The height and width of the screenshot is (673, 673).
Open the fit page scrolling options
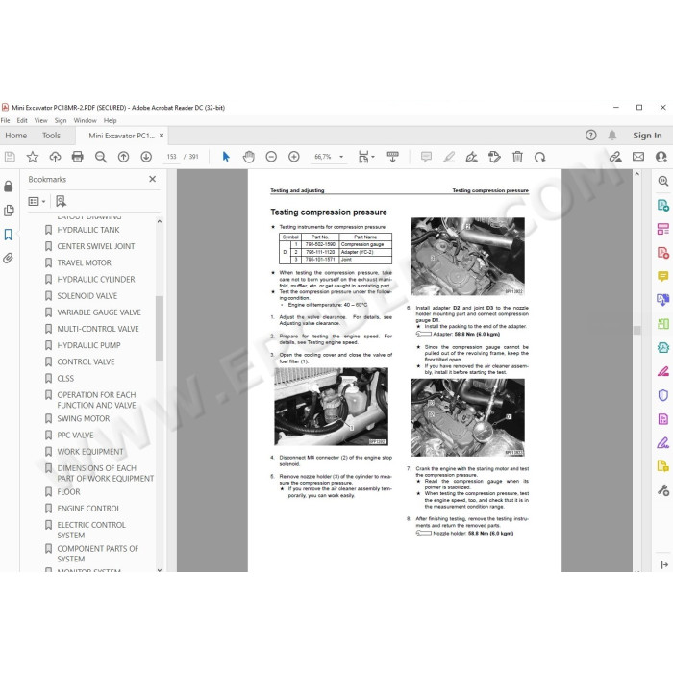(366, 157)
